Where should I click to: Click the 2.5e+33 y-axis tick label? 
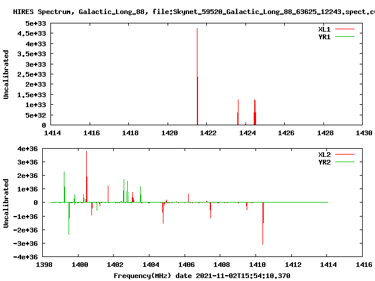point(32,74)
